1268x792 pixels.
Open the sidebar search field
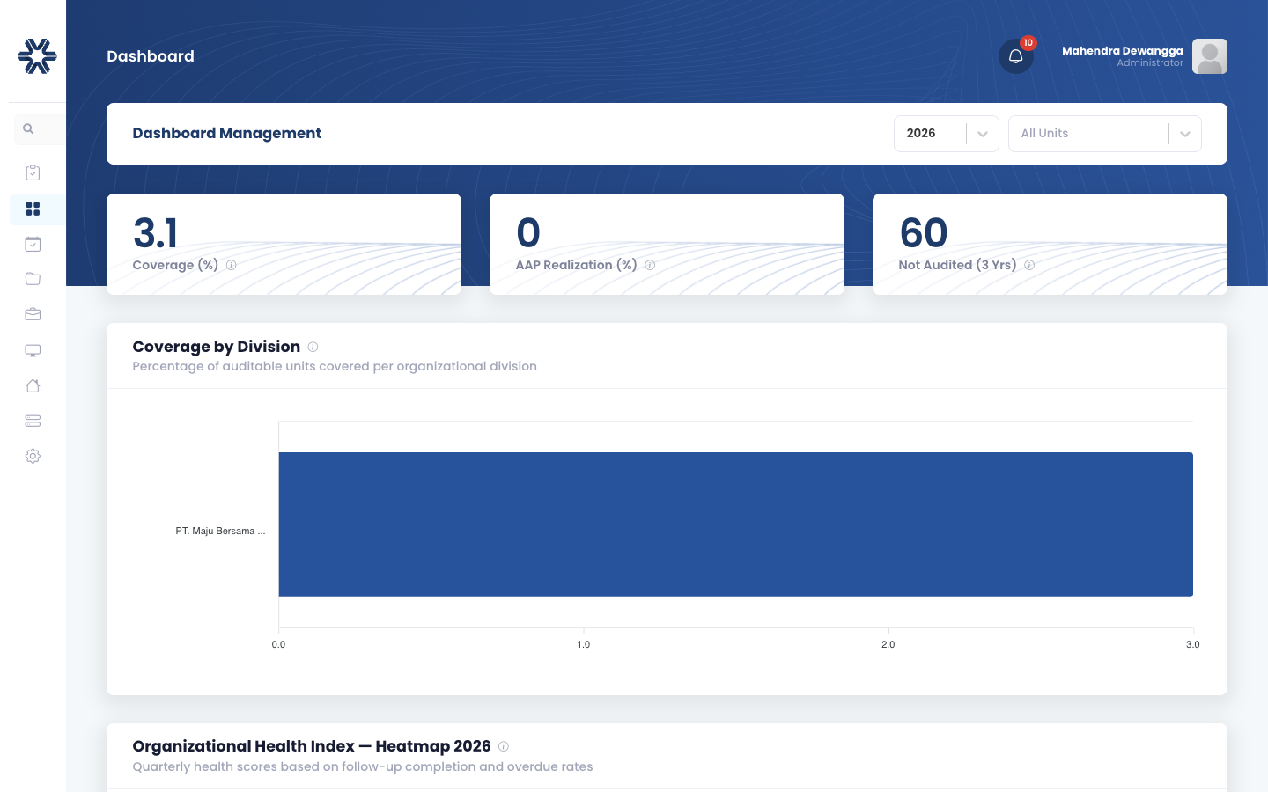click(40, 129)
